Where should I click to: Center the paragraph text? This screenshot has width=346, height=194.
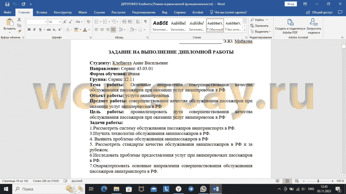(102, 29)
